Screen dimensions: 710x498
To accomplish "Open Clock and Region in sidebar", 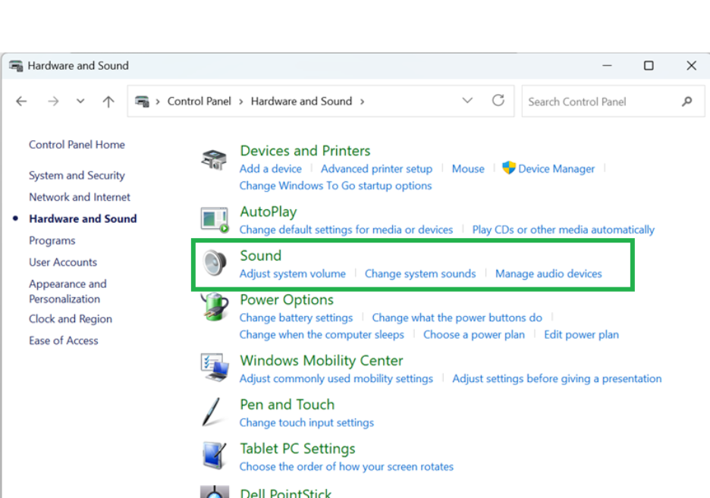I will [71, 319].
